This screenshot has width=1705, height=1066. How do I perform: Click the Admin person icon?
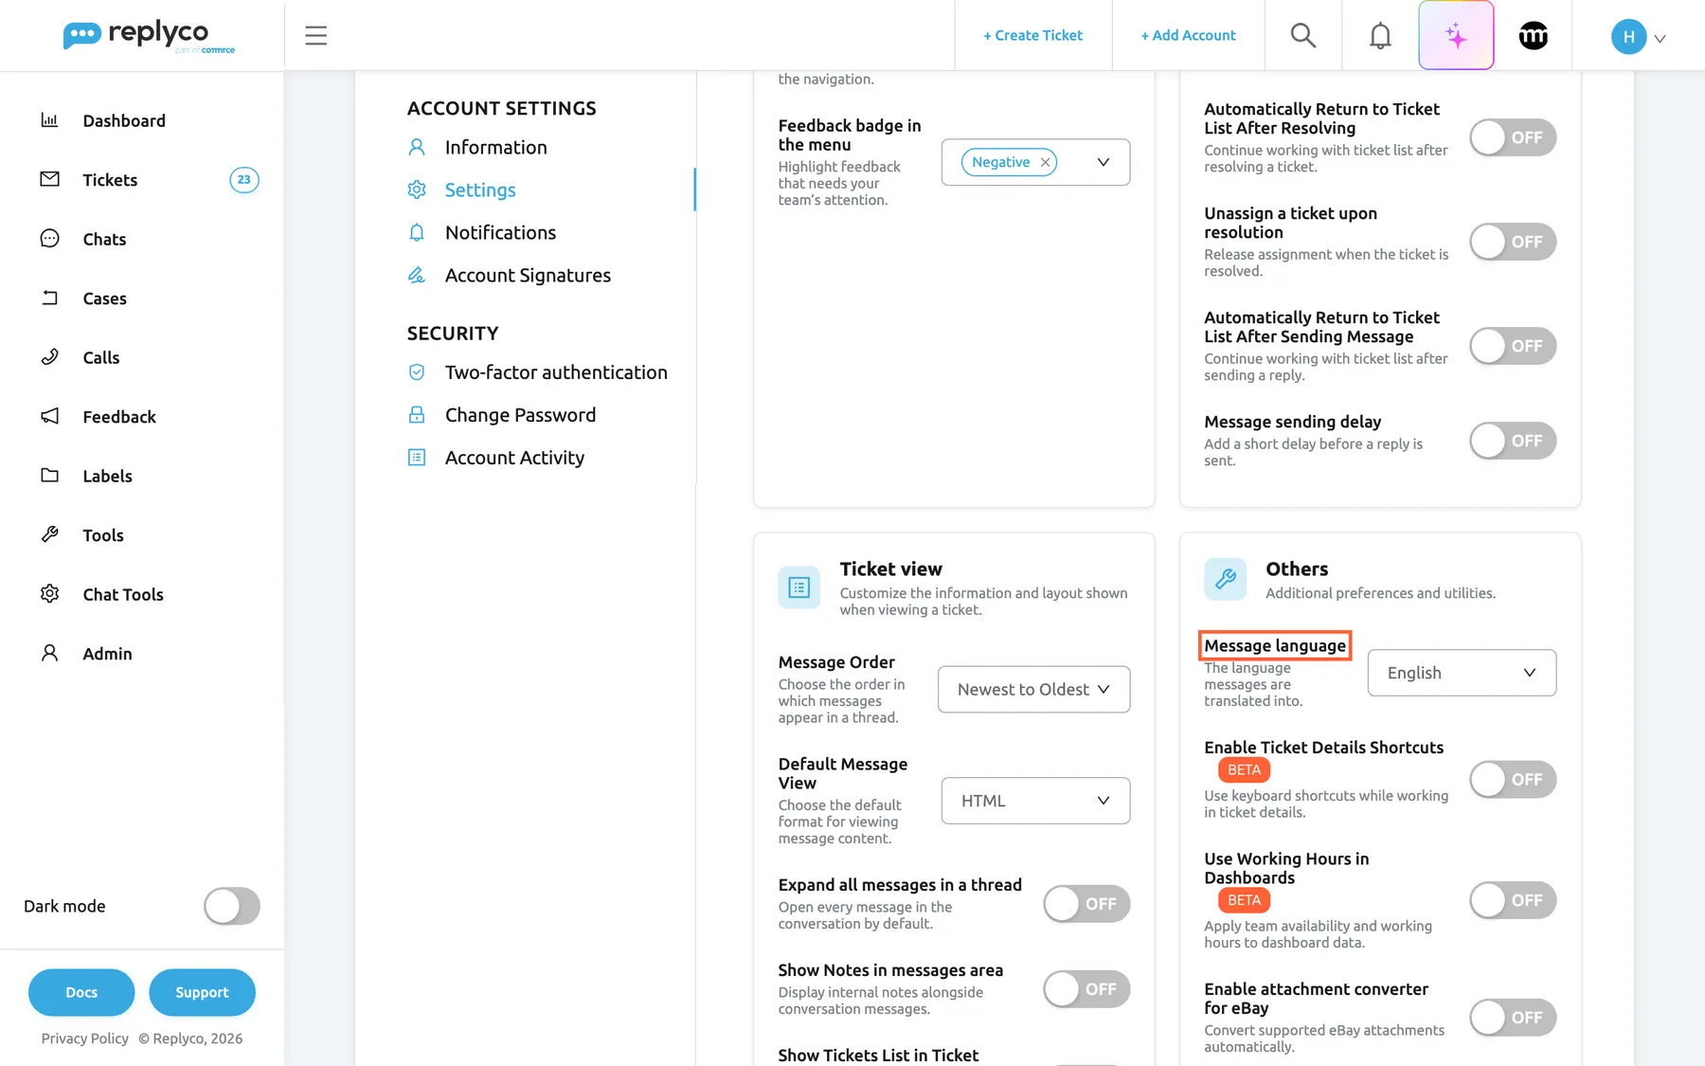[49, 653]
